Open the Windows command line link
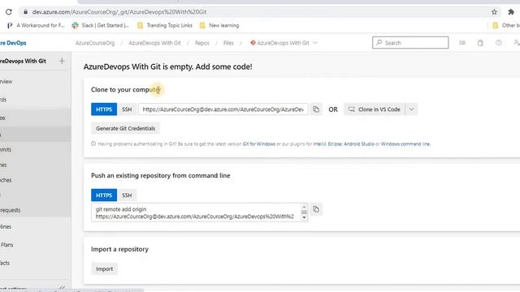This screenshot has width=520, height=292. (x=405, y=144)
